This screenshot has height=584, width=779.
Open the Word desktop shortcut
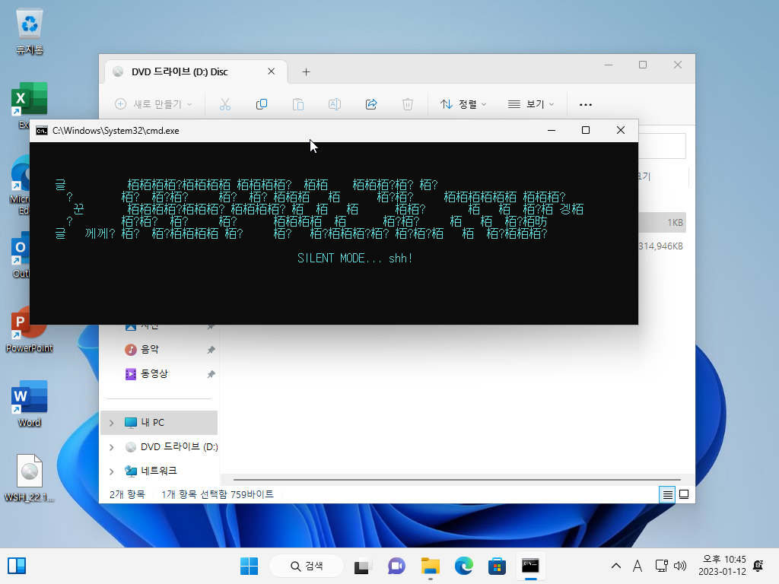(x=30, y=403)
